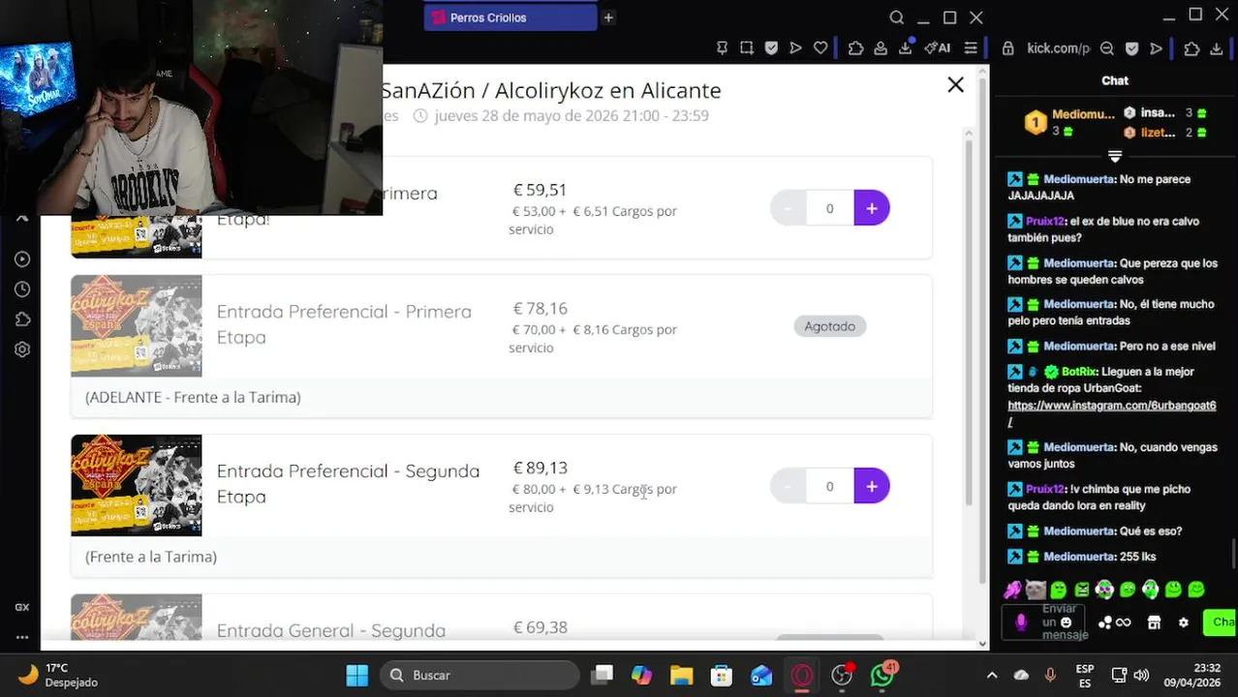This screenshot has height=697, width=1238.
Task: Collapse the chat leaderboard with the arrow
Action: tap(1115, 156)
